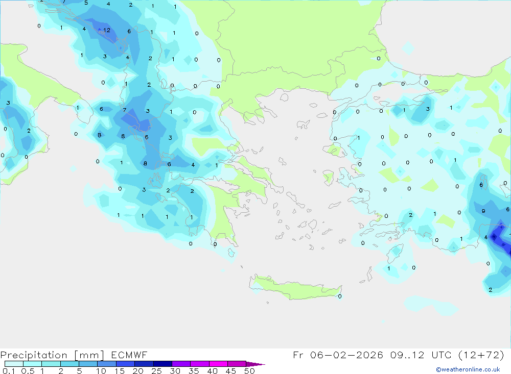Click the 'Precipitation [mm]' title text

coord(52,355)
